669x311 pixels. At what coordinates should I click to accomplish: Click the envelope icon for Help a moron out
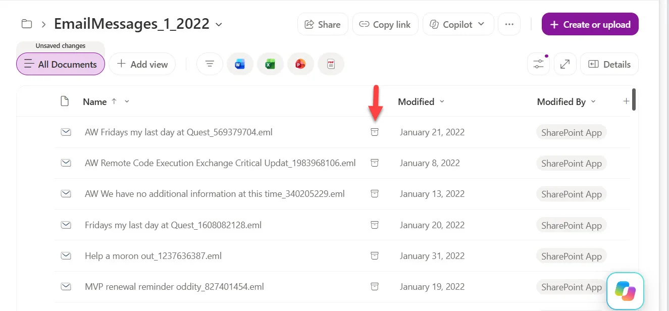point(66,256)
